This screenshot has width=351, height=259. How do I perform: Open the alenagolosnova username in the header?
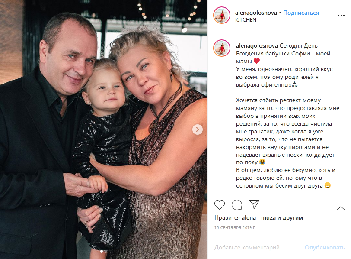[x=256, y=13]
